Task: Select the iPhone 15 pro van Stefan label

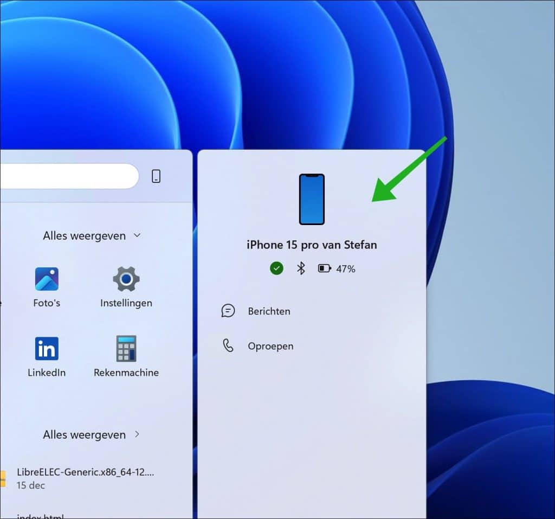Action: [x=312, y=245]
